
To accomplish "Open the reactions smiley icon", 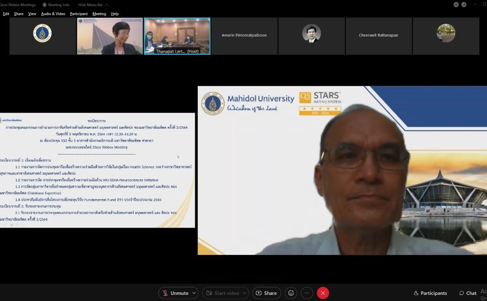I will 291,293.
